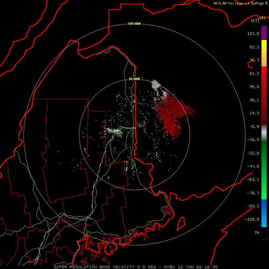Click the 14.5 legend value

[254, 113]
